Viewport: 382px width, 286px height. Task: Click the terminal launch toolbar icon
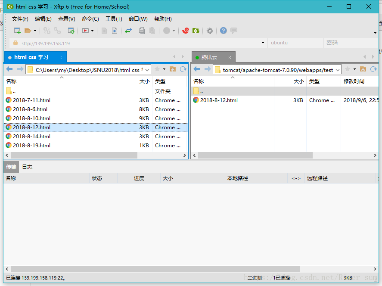pos(85,31)
